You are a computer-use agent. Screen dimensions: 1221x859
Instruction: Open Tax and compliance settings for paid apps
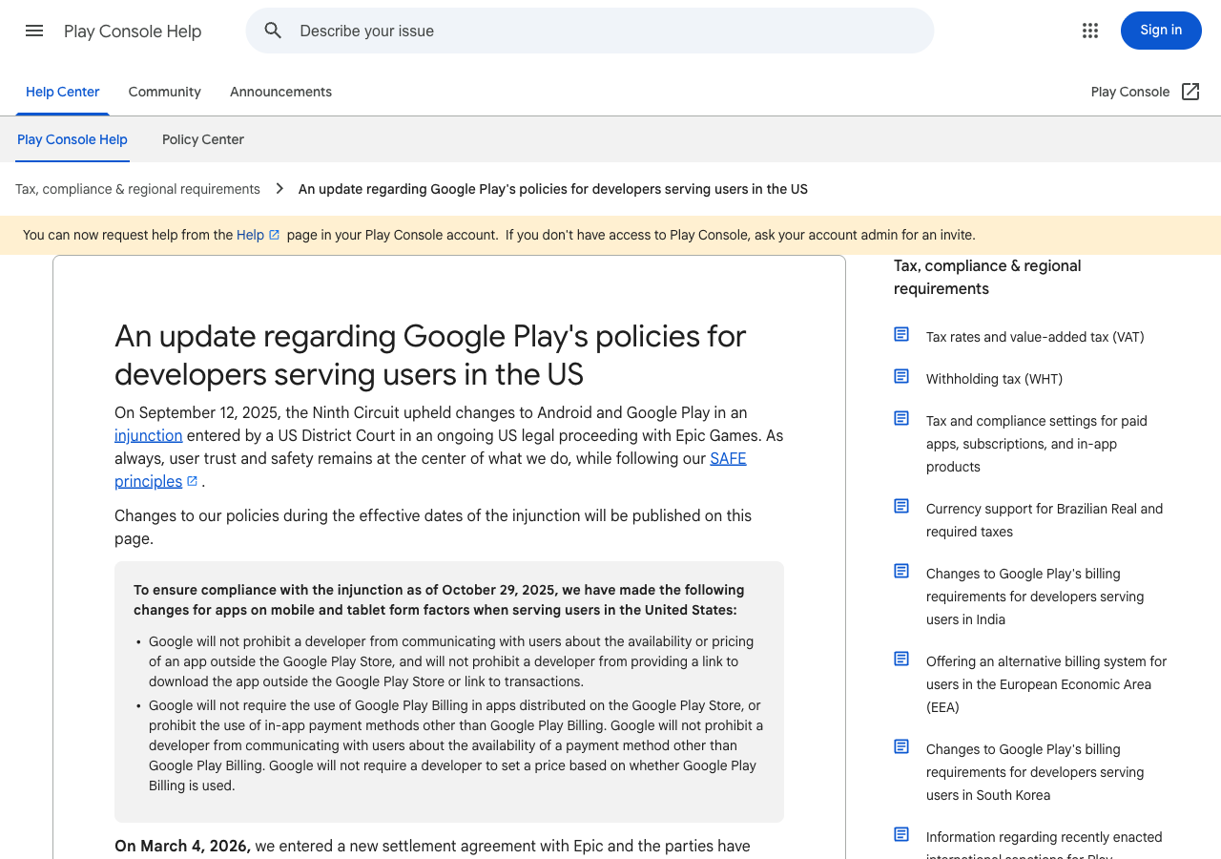click(x=1037, y=444)
